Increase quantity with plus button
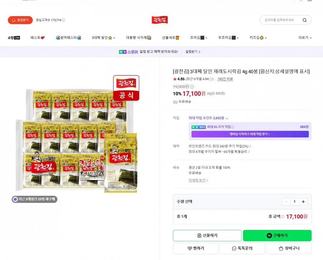323x260 pixels. coord(303,202)
